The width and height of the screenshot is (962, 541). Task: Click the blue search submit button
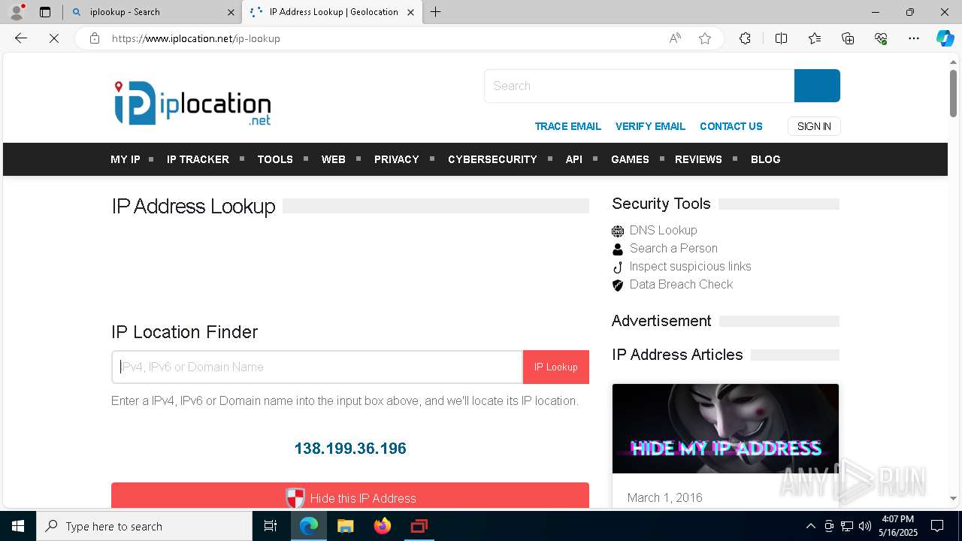(817, 86)
